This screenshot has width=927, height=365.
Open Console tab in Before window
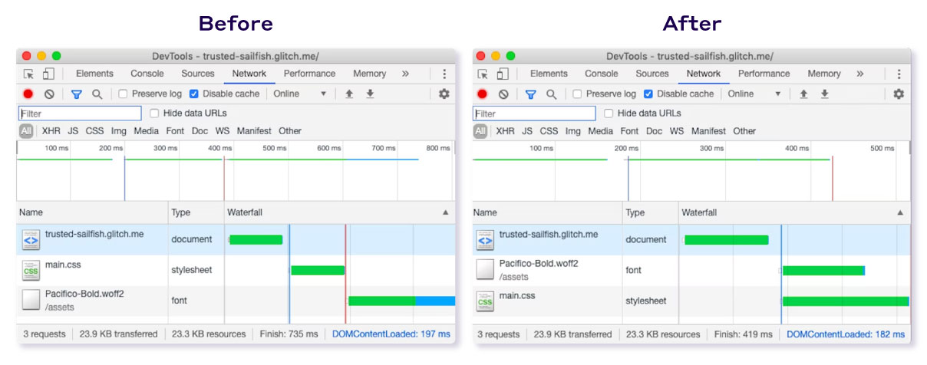[x=147, y=74]
